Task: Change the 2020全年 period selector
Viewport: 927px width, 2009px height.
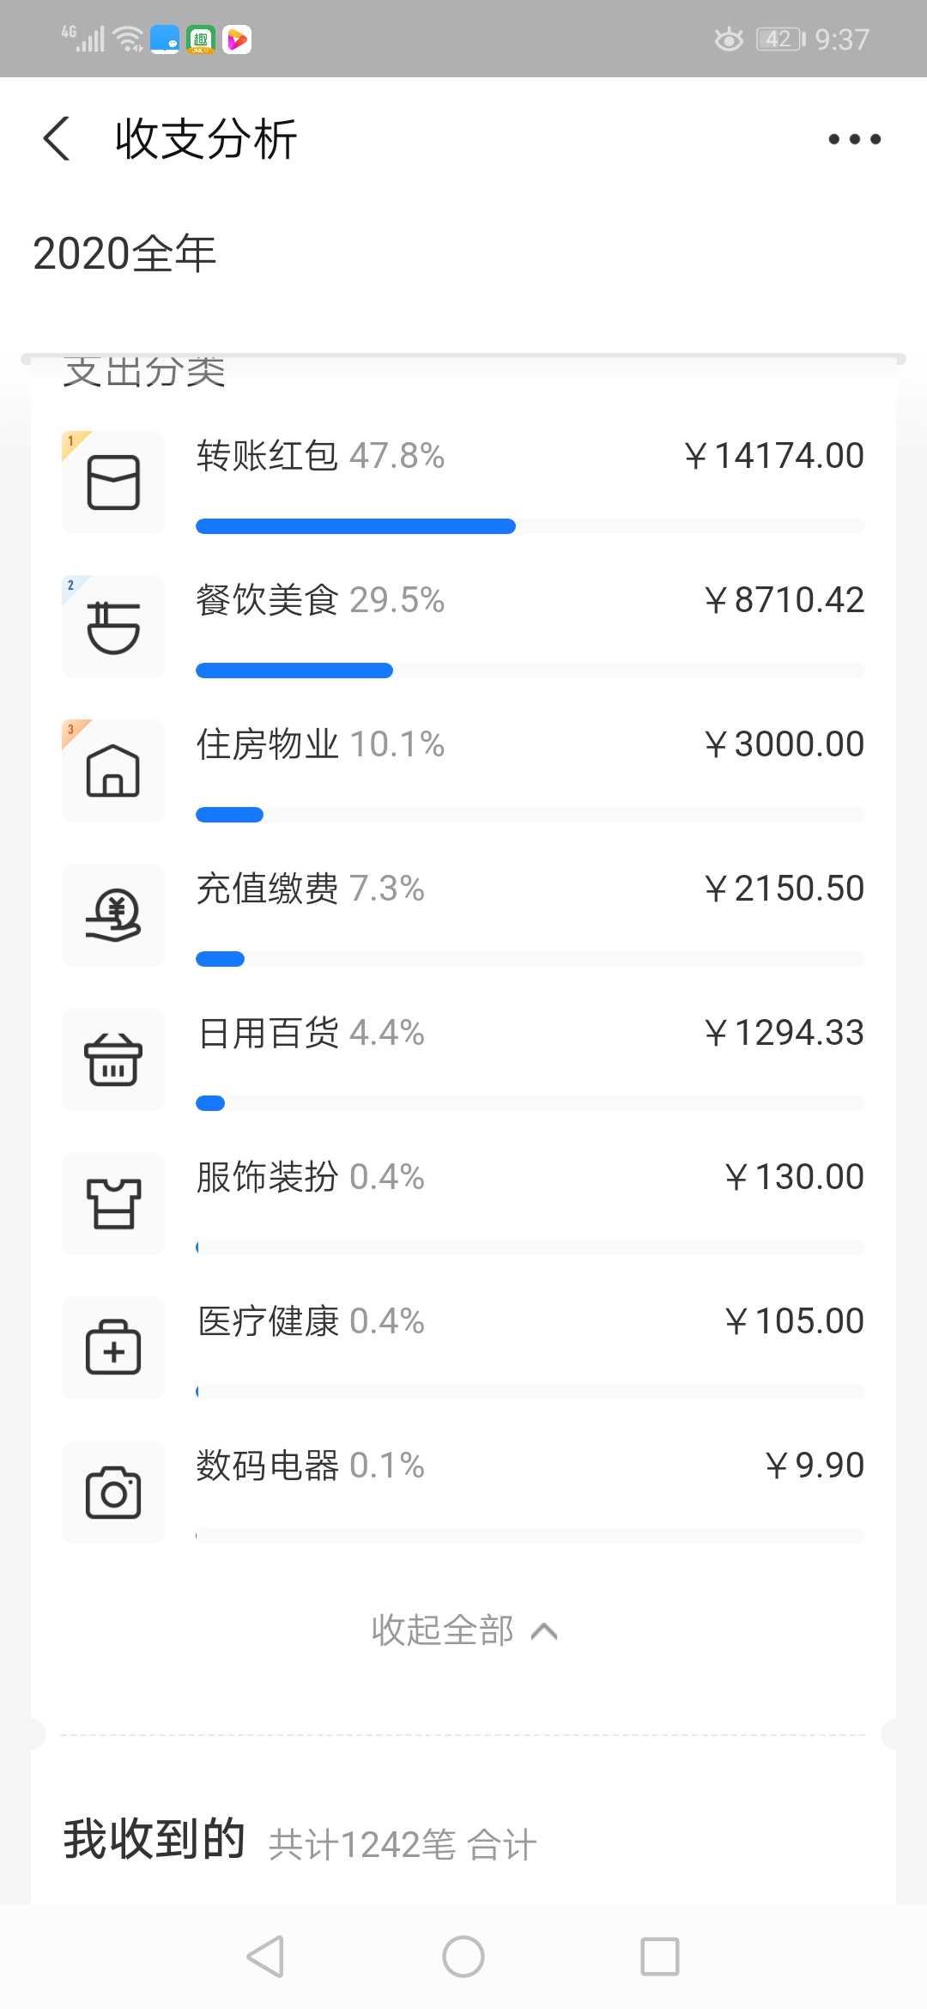Action: click(124, 254)
